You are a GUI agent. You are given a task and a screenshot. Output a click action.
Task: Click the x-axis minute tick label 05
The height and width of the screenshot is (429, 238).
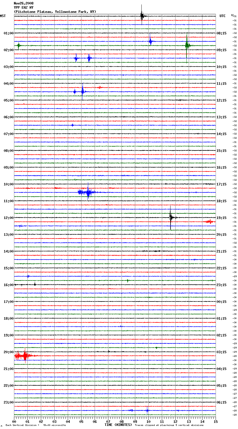click(x=81, y=421)
